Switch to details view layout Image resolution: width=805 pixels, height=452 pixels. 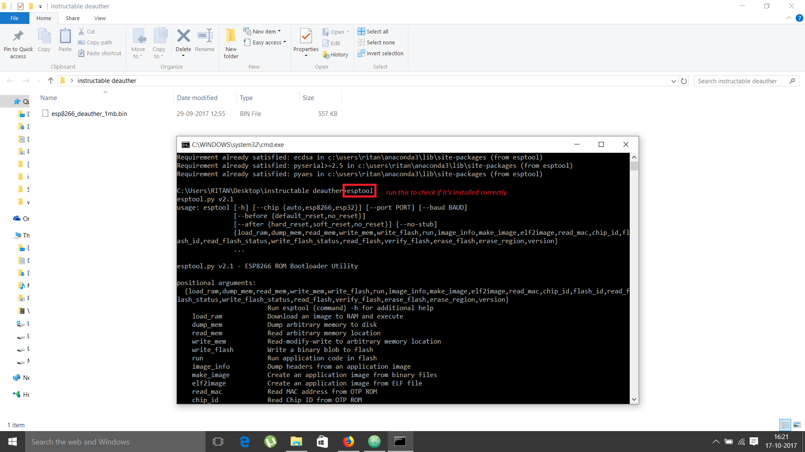[x=785, y=425]
